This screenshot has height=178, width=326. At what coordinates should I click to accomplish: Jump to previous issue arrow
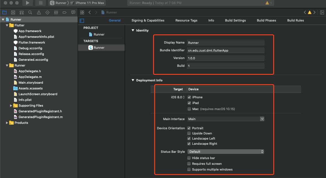click(305, 13)
